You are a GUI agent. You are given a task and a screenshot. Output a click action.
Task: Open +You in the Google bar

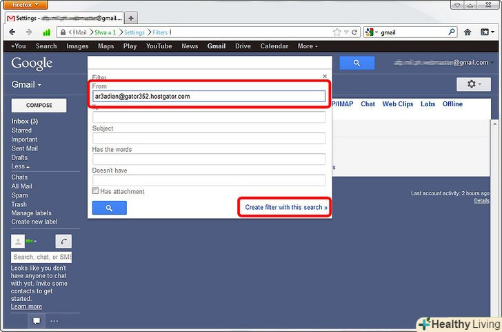[18, 46]
